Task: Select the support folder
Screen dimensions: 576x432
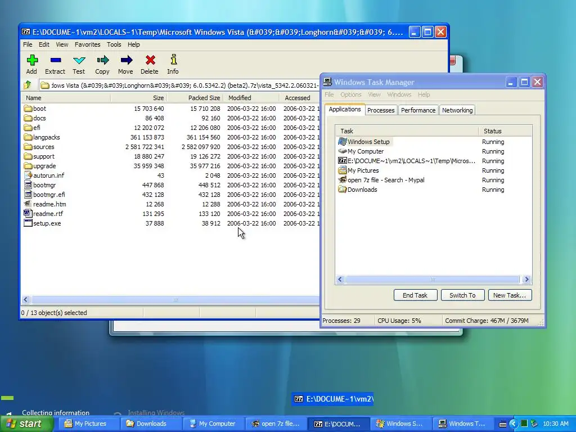Action: (39, 156)
